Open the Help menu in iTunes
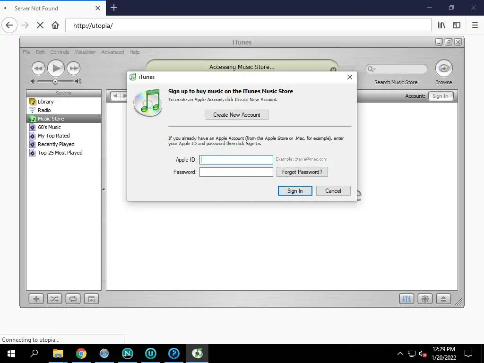Screen dimensions: 484x363 134,52
